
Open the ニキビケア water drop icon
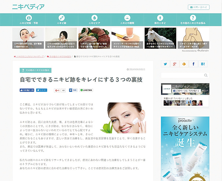[94, 18]
